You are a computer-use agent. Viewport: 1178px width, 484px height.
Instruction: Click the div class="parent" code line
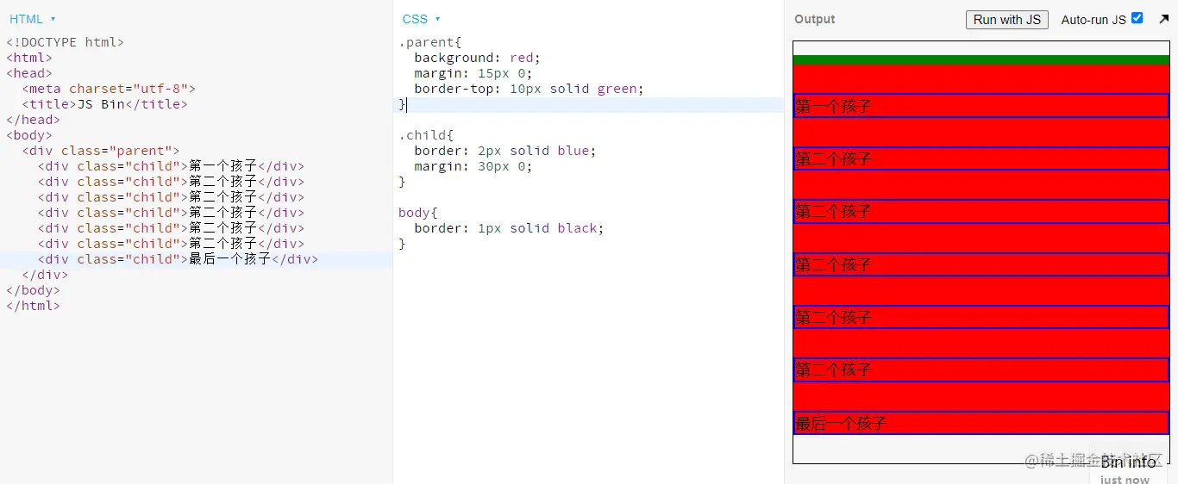[x=101, y=151]
